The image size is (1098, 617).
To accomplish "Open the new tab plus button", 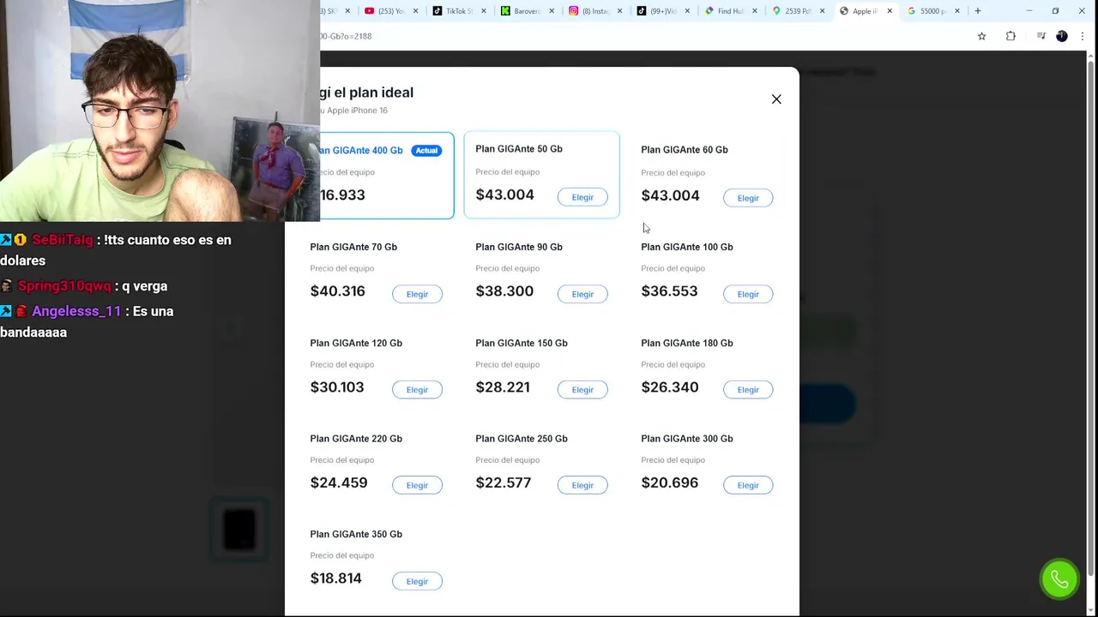I will point(977,11).
